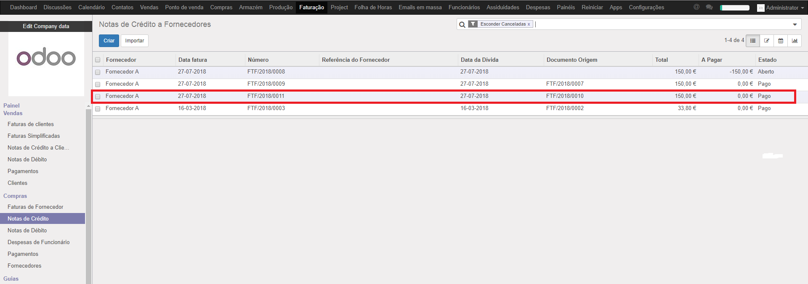Click the Odoo company logo
Image resolution: width=808 pixels, height=284 pixels.
[46, 58]
